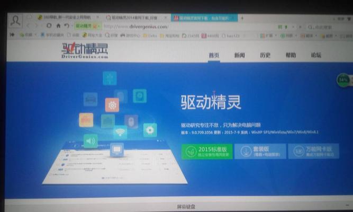
Task: Minimize the on-screen keyboard panel
Action: point(347,205)
